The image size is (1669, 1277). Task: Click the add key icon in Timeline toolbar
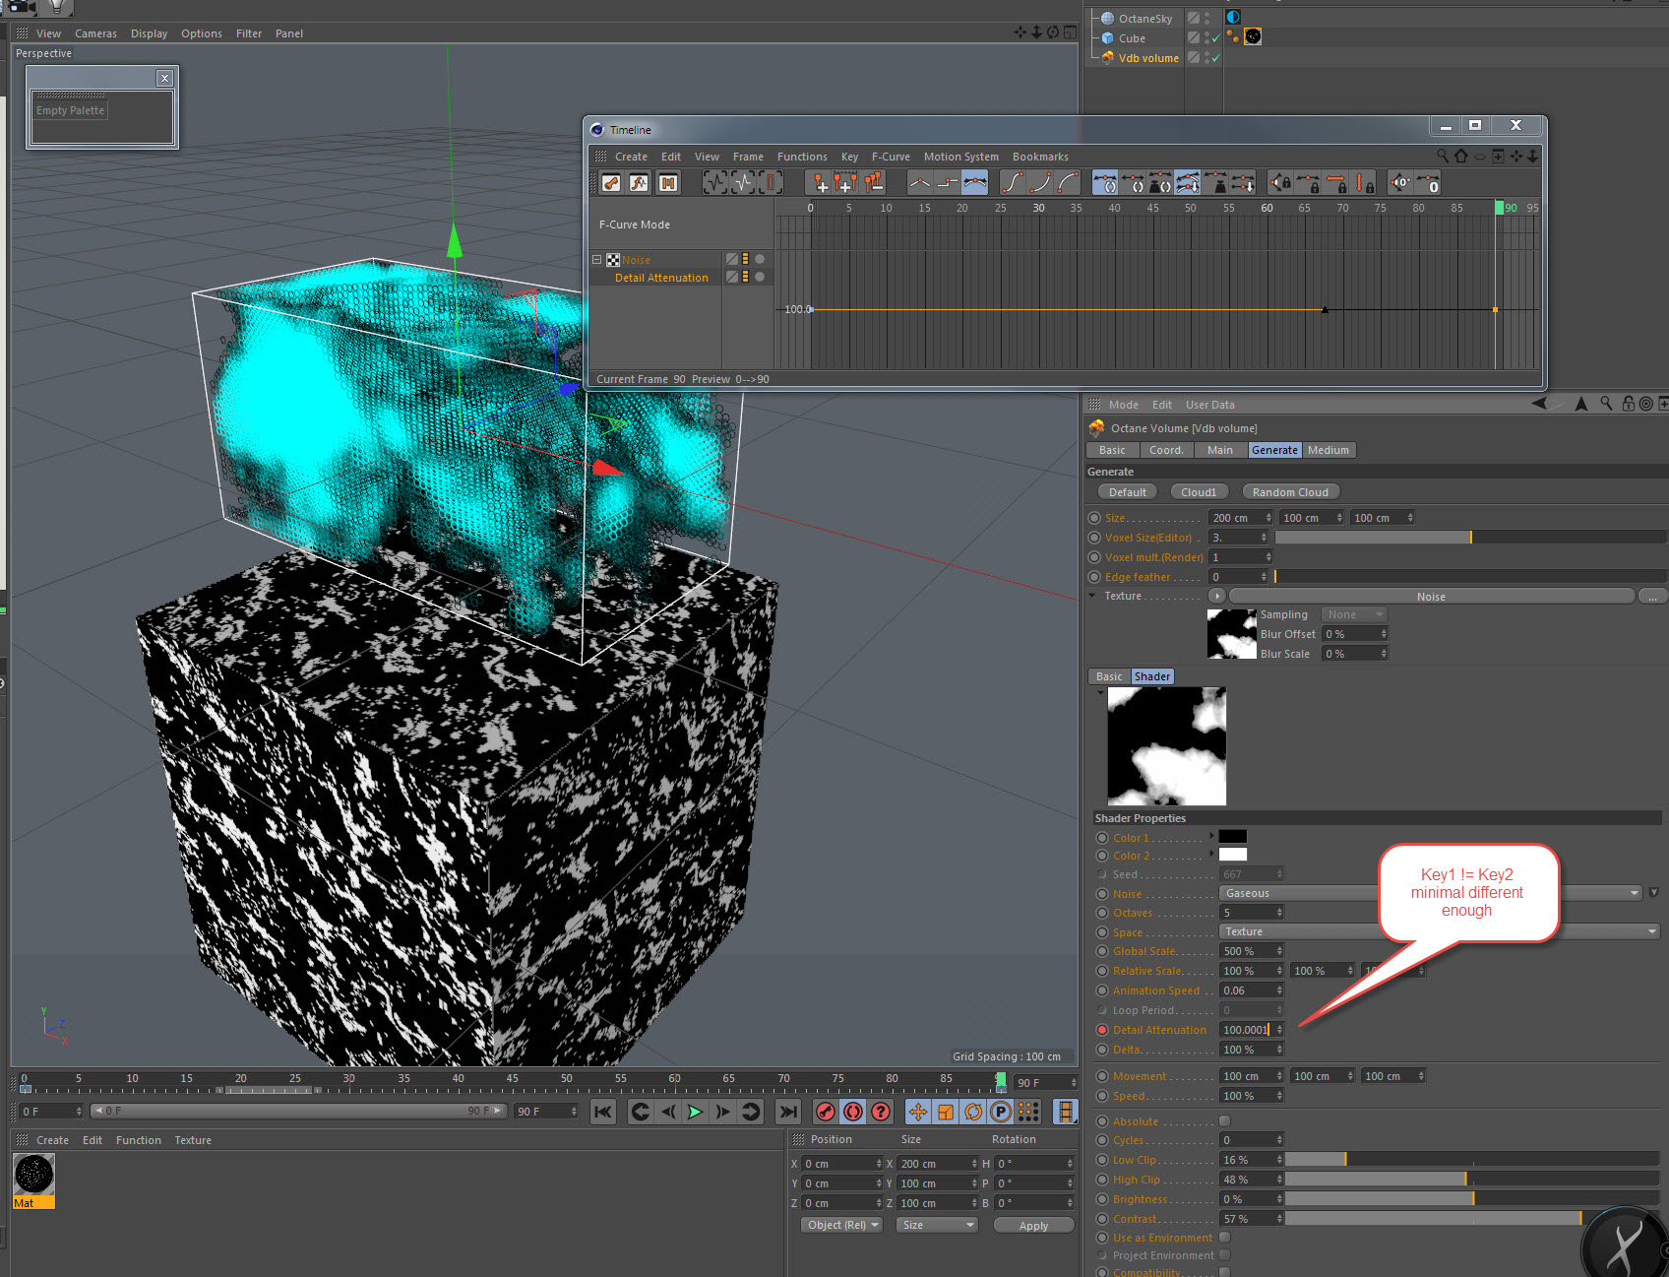(x=819, y=182)
